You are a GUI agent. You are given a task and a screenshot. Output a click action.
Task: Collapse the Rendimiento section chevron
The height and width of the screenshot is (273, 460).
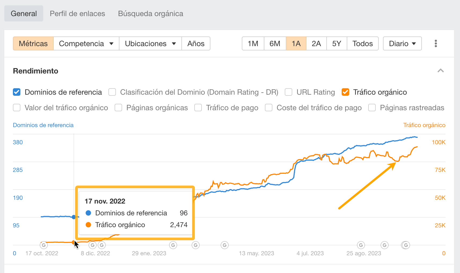click(x=441, y=71)
